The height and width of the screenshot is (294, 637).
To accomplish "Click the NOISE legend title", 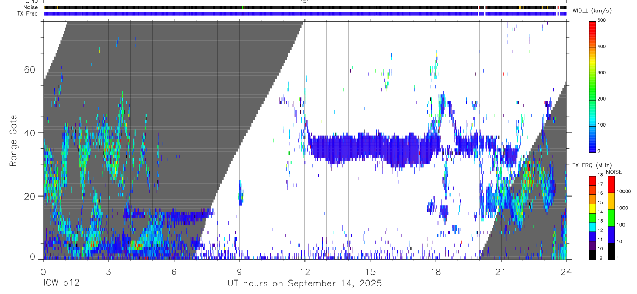I will pos(614,172).
